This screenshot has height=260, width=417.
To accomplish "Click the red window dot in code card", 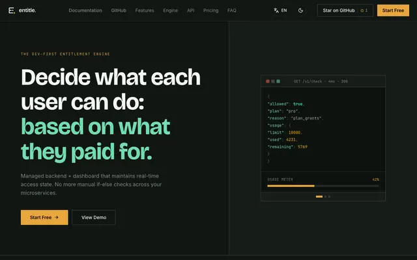I will click(x=268, y=81).
